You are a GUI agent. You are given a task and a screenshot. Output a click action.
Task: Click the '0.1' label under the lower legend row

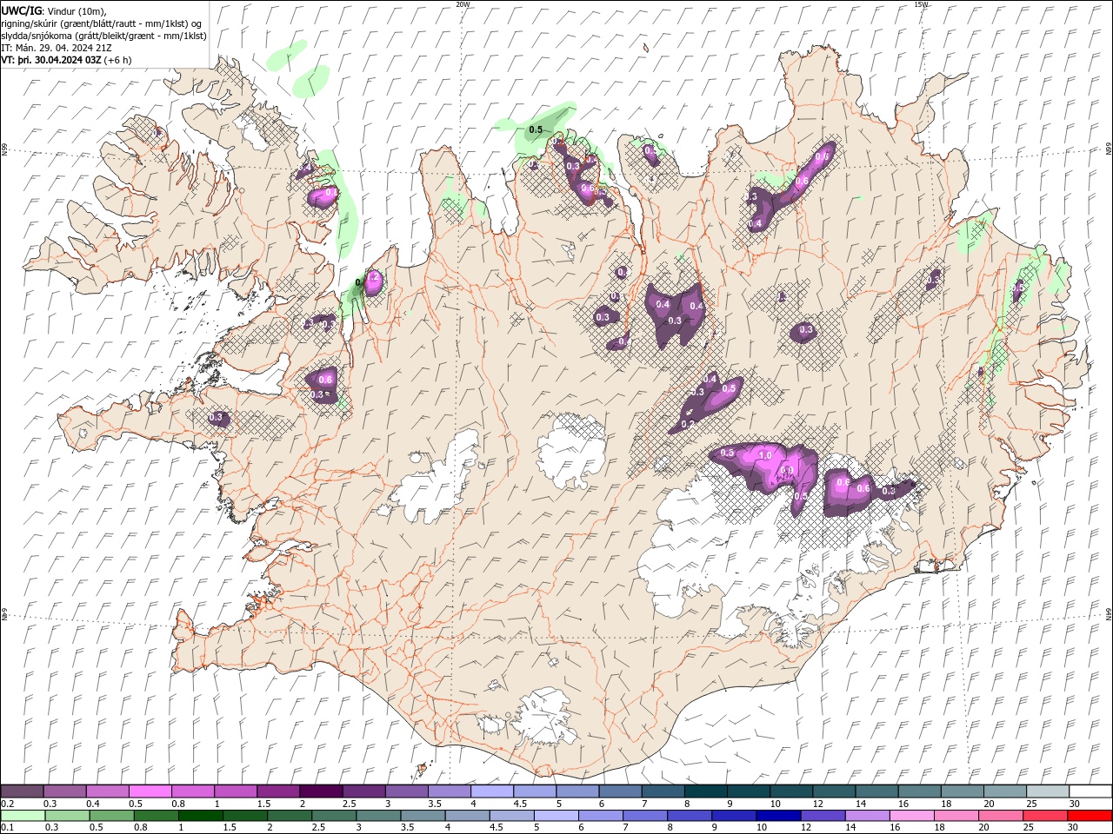click(7, 827)
